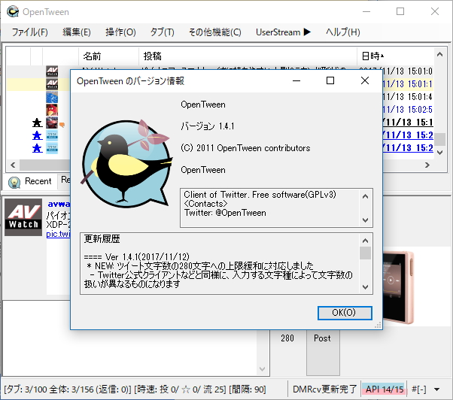Open the 操作(O) menu
The height and width of the screenshot is (400, 453).
pyautogui.click(x=120, y=32)
